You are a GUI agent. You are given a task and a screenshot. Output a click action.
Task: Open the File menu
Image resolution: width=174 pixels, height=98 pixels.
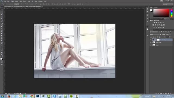click(x=5, y=1)
